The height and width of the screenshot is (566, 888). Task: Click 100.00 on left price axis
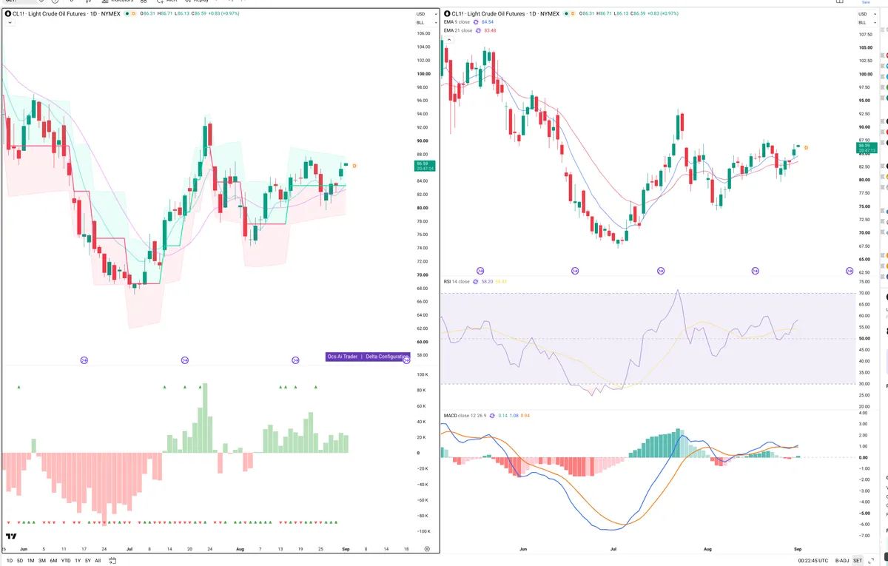tap(423, 73)
